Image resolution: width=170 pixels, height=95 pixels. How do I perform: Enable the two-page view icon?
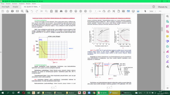[x=128, y=11]
